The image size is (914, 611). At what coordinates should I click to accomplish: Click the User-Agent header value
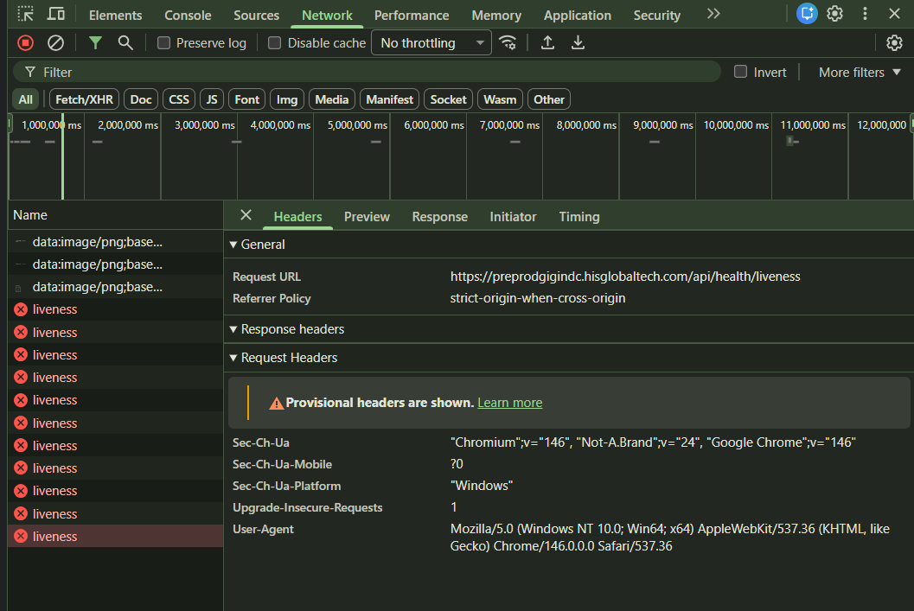pyautogui.click(x=670, y=538)
